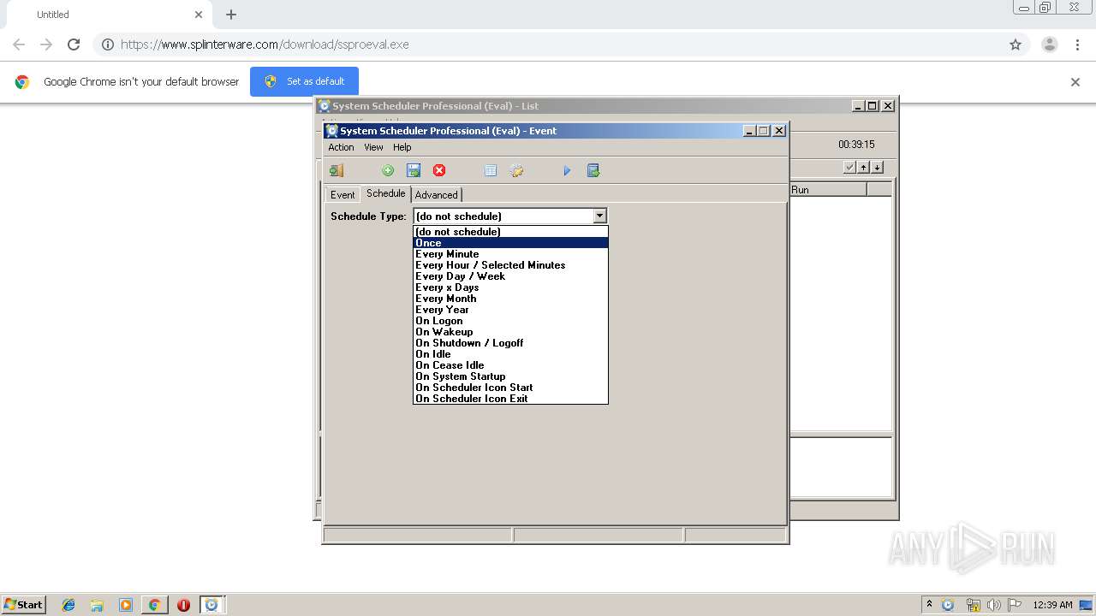This screenshot has height=616, width=1096.
Task: Click the Run column header in List window
Action: pos(827,190)
